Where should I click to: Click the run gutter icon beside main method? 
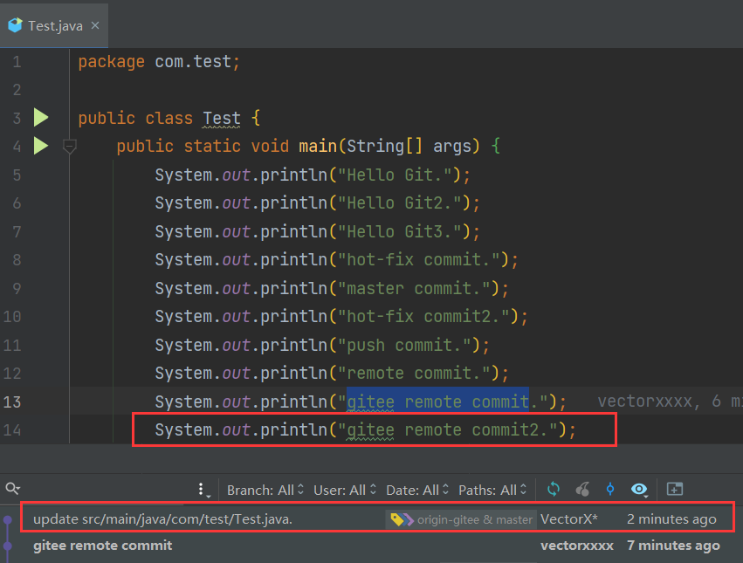click(x=41, y=146)
